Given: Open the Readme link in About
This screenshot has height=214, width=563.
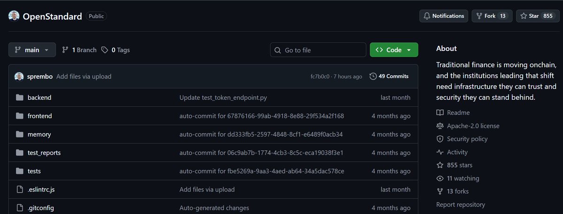Looking at the screenshot, I should click(458, 113).
